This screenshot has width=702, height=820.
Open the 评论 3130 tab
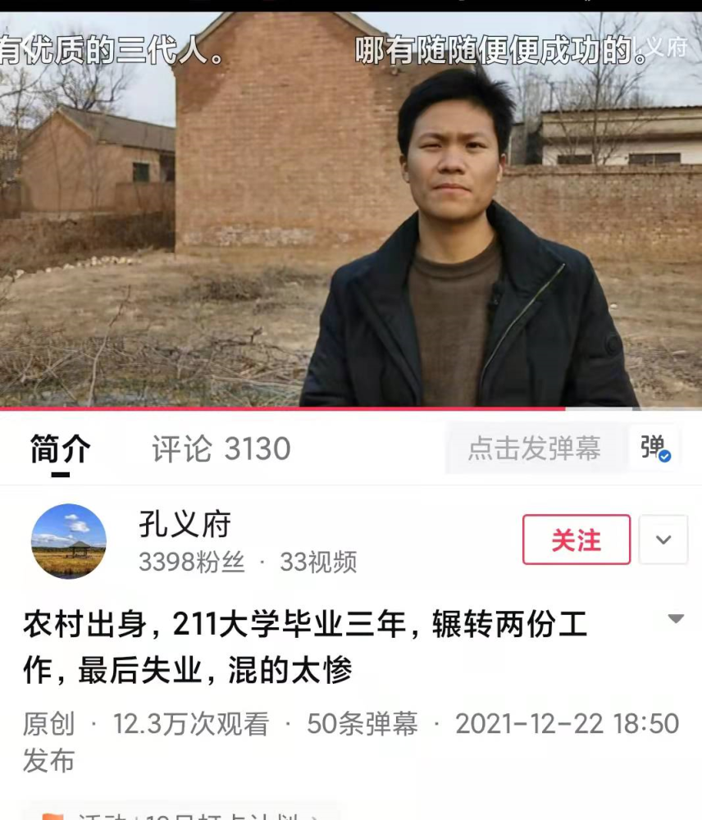[x=221, y=449]
